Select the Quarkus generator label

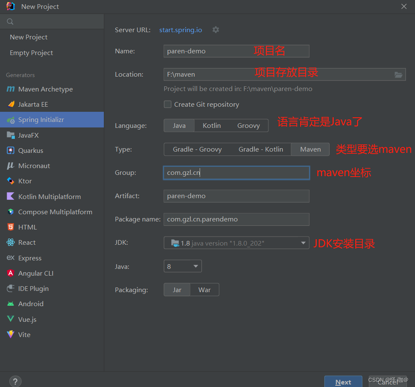(31, 151)
